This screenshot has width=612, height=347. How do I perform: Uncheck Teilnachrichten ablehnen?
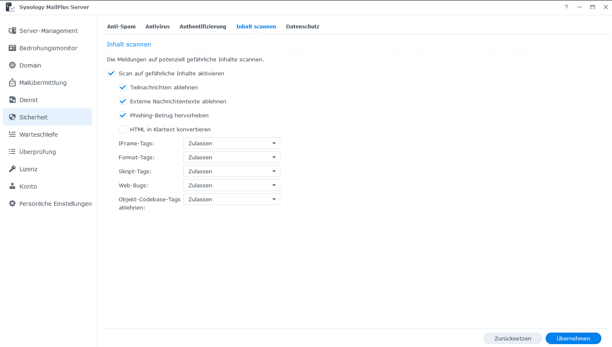123,88
